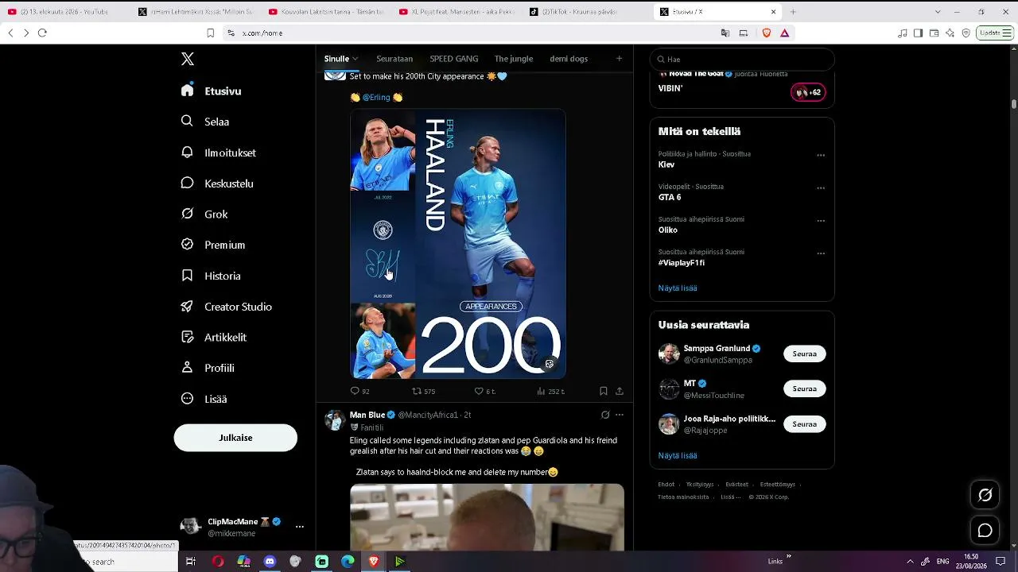Image resolution: width=1018 pixels, height=572 pixels.
Task: Click Näytä lisää under Mitä on tekeillä
Action: (x=678, y=288)
